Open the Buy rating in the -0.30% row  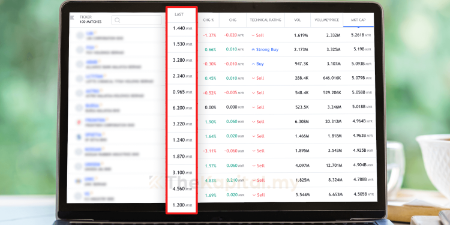click(x=258, y=64)
